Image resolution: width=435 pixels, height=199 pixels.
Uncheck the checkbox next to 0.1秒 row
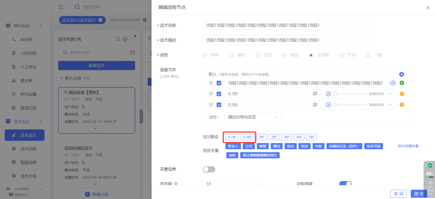pyautogui.click(x=219, y=94)
